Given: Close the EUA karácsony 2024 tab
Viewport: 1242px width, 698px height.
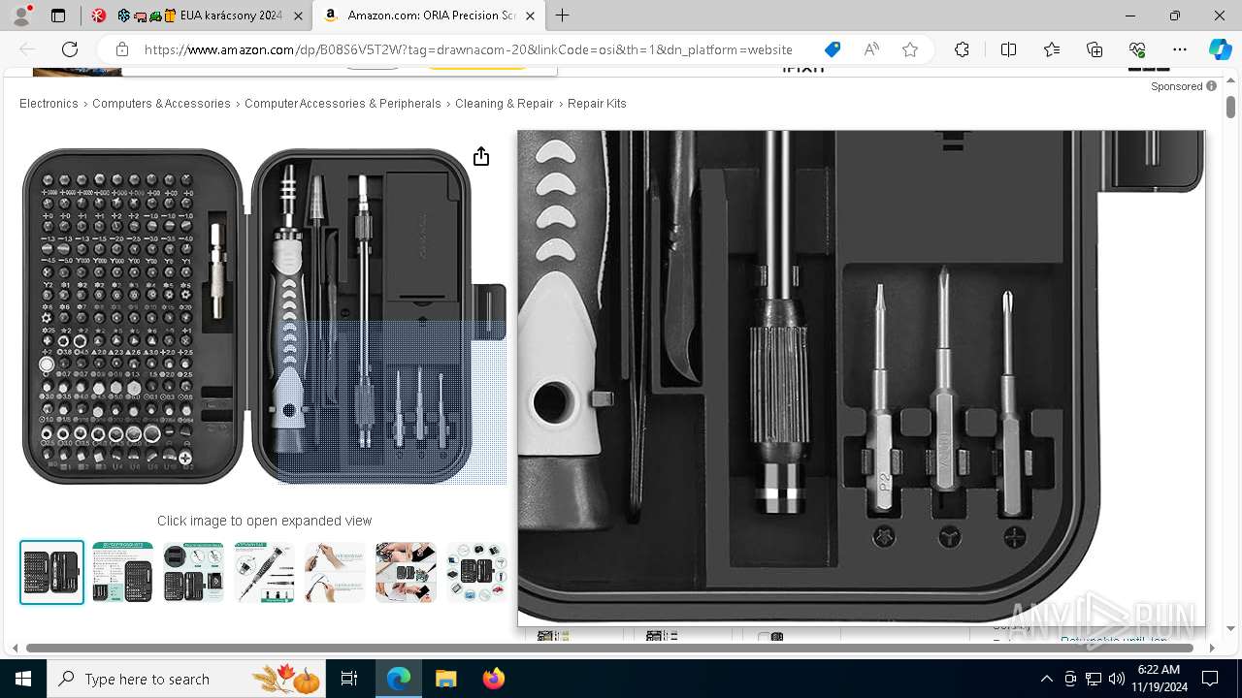Looking at the screenshot, I should pos(298,16).
